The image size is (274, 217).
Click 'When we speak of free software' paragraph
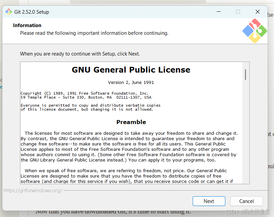(x=127, y=176)
